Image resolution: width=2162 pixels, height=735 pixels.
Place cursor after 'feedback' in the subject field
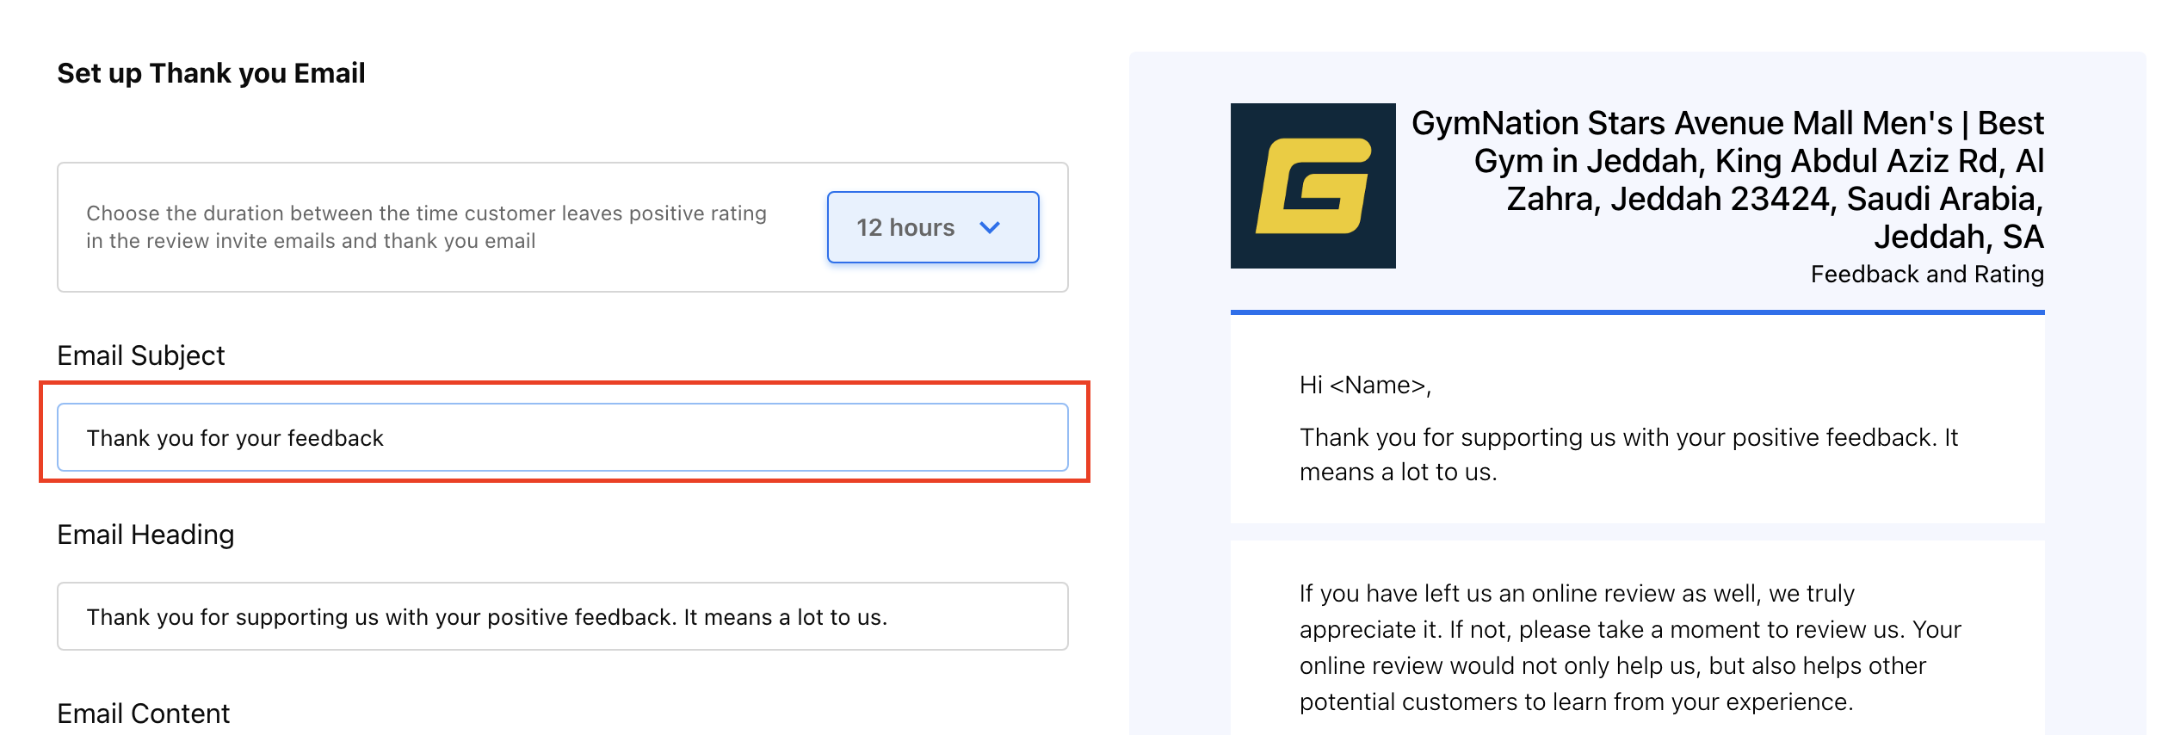pyautogui.click(x=385, y=438)
